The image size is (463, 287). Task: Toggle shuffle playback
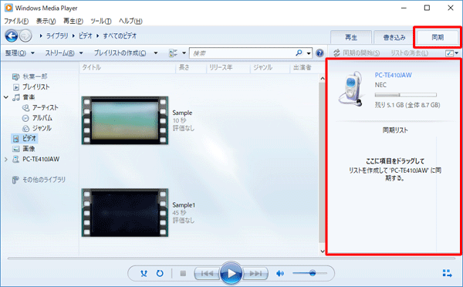coord(144,273)
